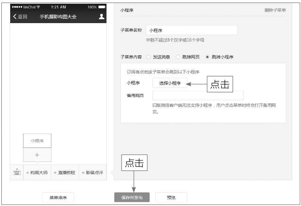Image resolution: width=301 pixels, height=206 pixels.
Task: Click the battery icon in the phone status bar
Action: [x=102, y=7]
